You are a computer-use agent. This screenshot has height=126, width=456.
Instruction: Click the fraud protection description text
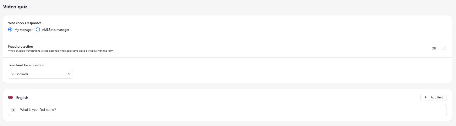(x=61, y=51)
